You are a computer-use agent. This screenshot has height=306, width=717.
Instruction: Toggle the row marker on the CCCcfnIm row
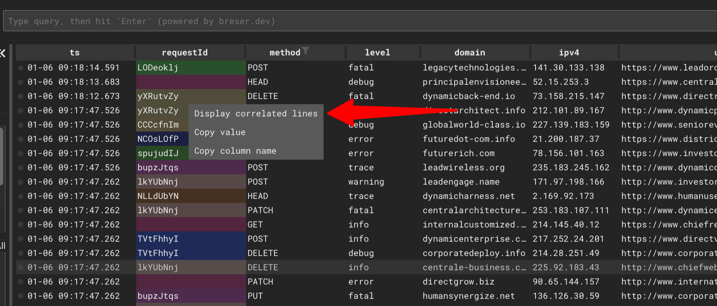tap(21, 125)
